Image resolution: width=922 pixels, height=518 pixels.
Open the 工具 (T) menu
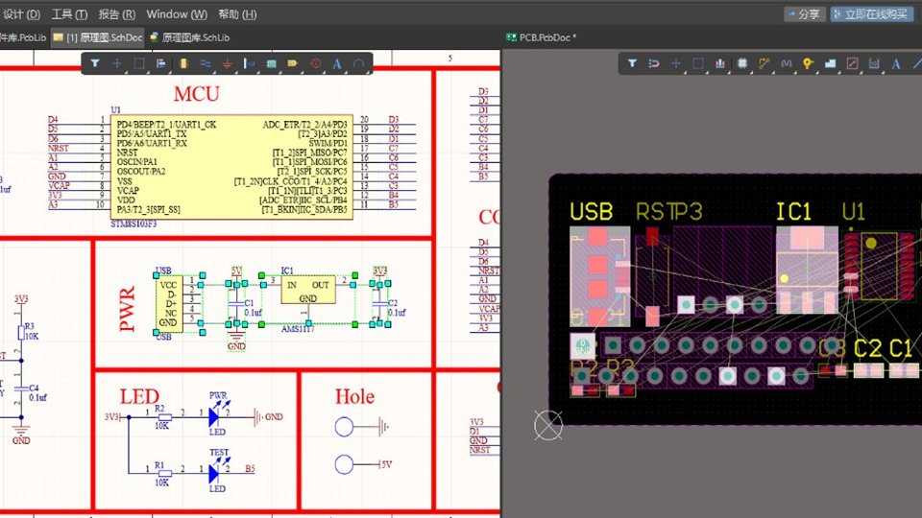click(69, 14)
